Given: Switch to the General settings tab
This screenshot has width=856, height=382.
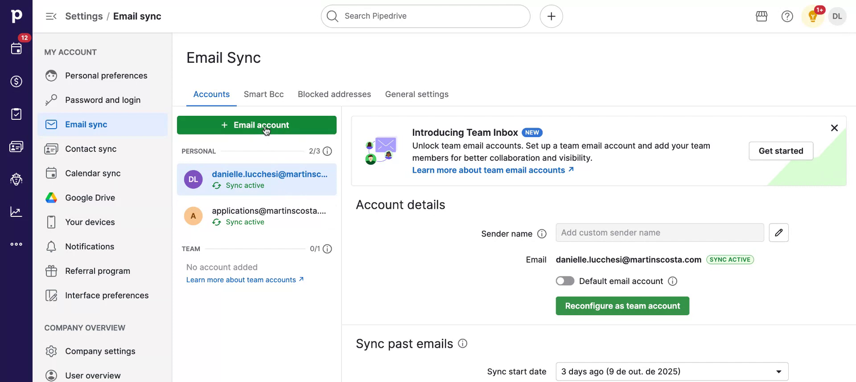Looking at the screenshot, I should tap(416, 94).
